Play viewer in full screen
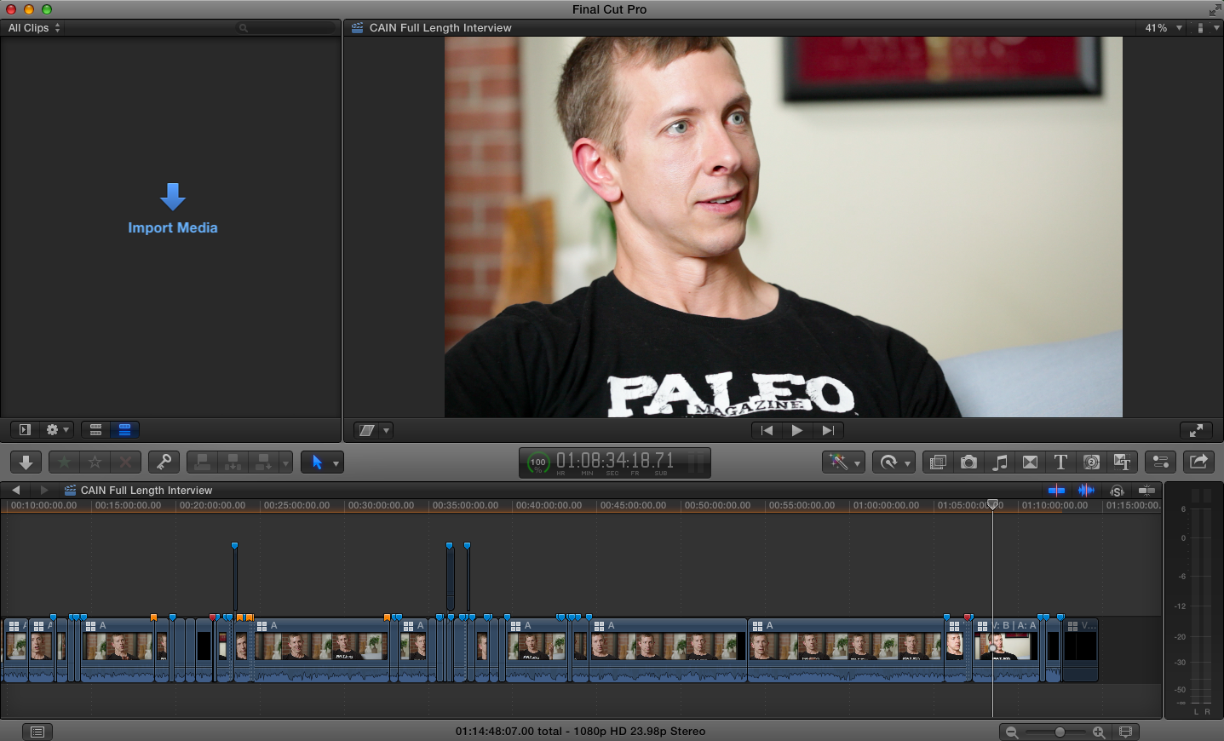The image size is (1224, 741). point(1196,431)
